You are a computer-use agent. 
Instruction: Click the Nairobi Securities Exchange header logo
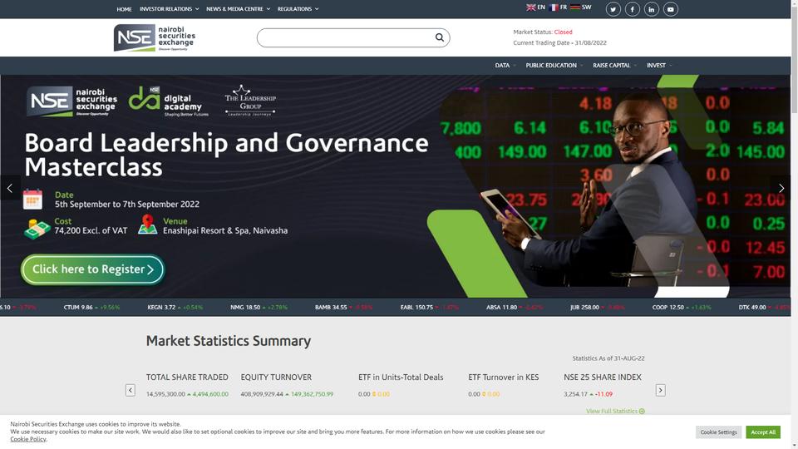(155, 37)
